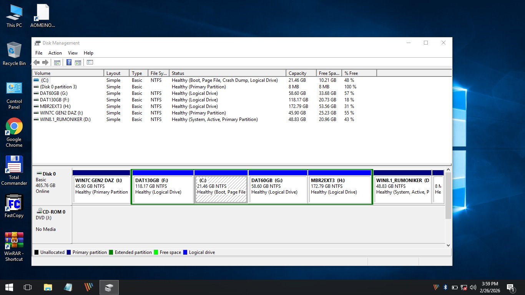The height and width of the screenshot is (295, 525).
Task: Open the File menu
Action: pyautogui.click(x=39, y=53)
